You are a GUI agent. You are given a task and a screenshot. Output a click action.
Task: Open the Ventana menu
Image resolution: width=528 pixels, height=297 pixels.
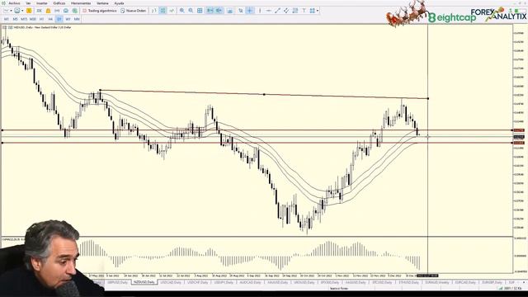pos(102,3)
